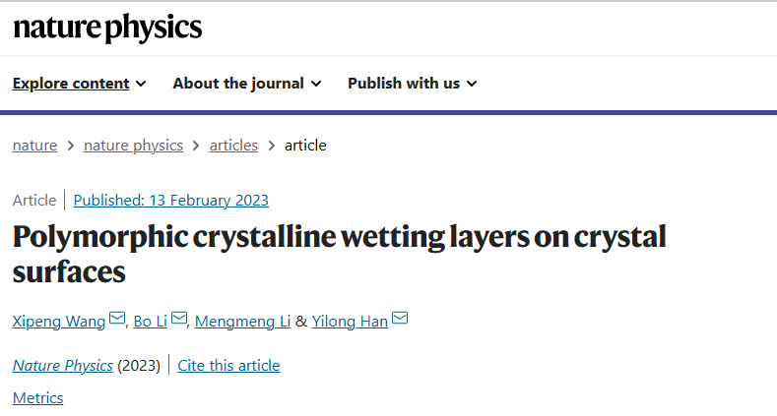Open the About the journal menu

point(247,83)
